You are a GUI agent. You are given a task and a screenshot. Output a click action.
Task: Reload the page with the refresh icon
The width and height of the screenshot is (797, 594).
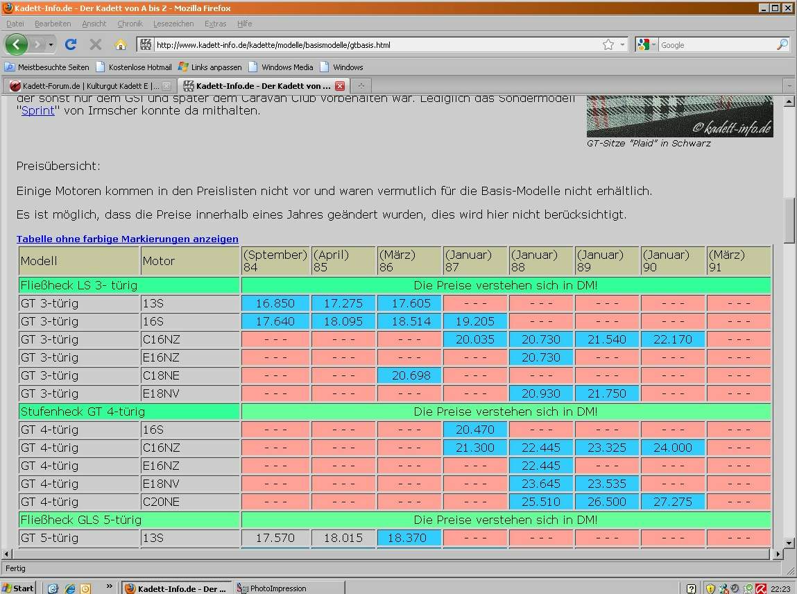pyautogui.click(x=70, y=44)
